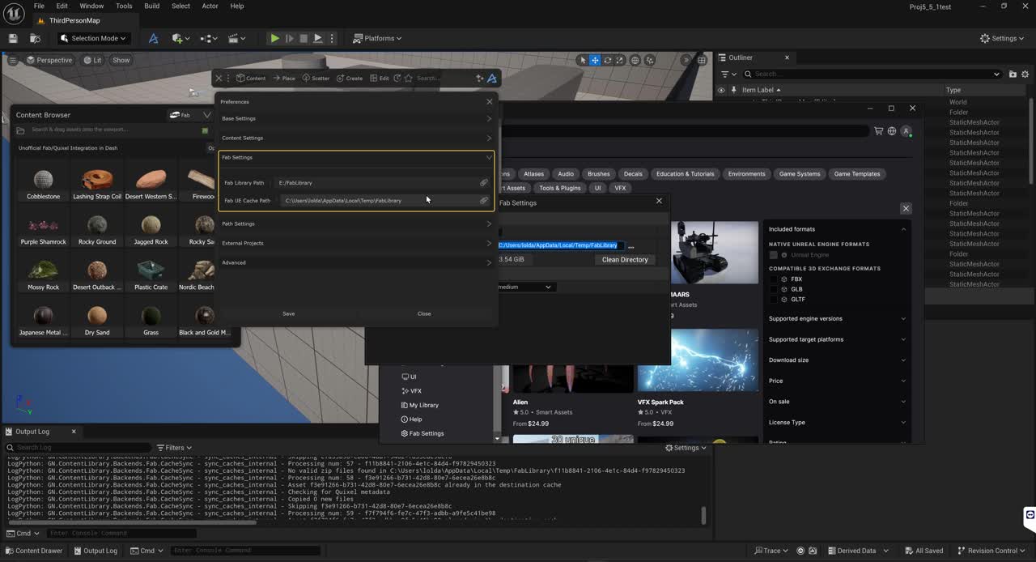Click link icon beside Fab Library Path

coord(484,182)
